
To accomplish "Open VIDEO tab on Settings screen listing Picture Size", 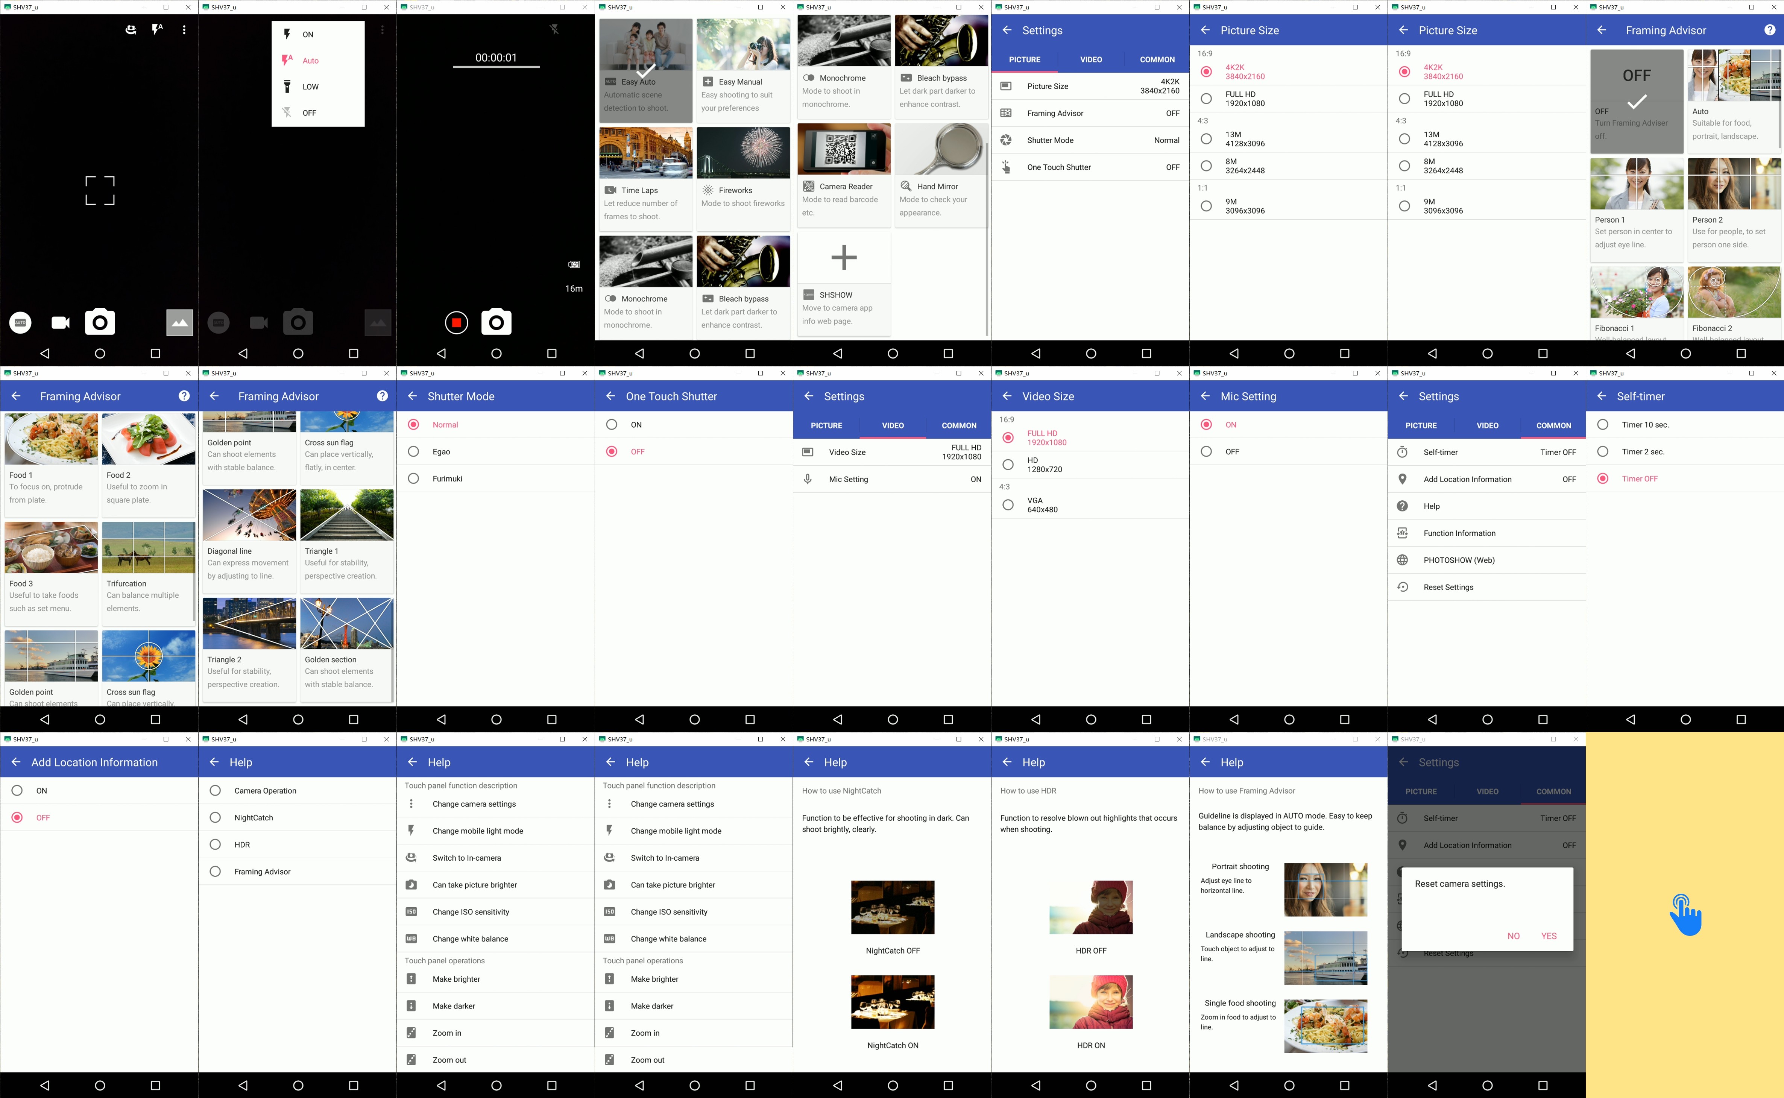I will 1090,59.
